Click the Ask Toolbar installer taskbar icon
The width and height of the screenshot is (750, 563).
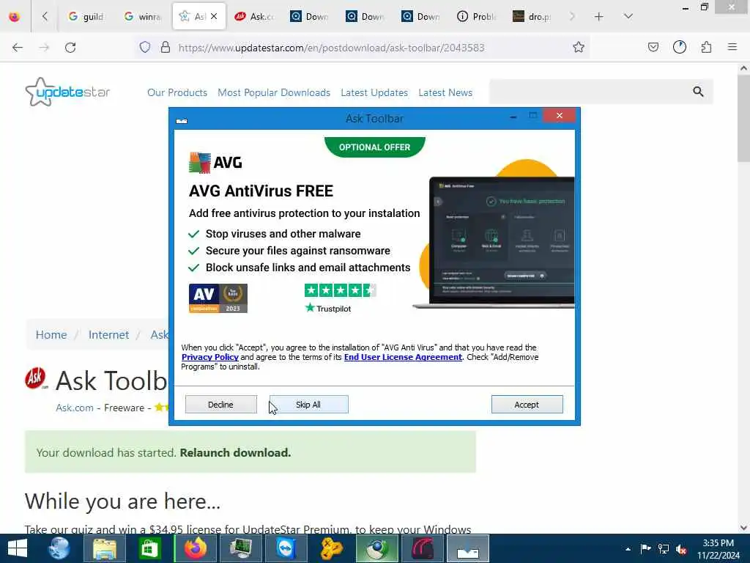tap(468, 548)
